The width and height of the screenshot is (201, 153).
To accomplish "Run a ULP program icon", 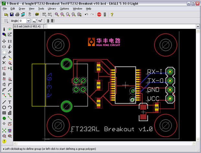I will 50,14.
